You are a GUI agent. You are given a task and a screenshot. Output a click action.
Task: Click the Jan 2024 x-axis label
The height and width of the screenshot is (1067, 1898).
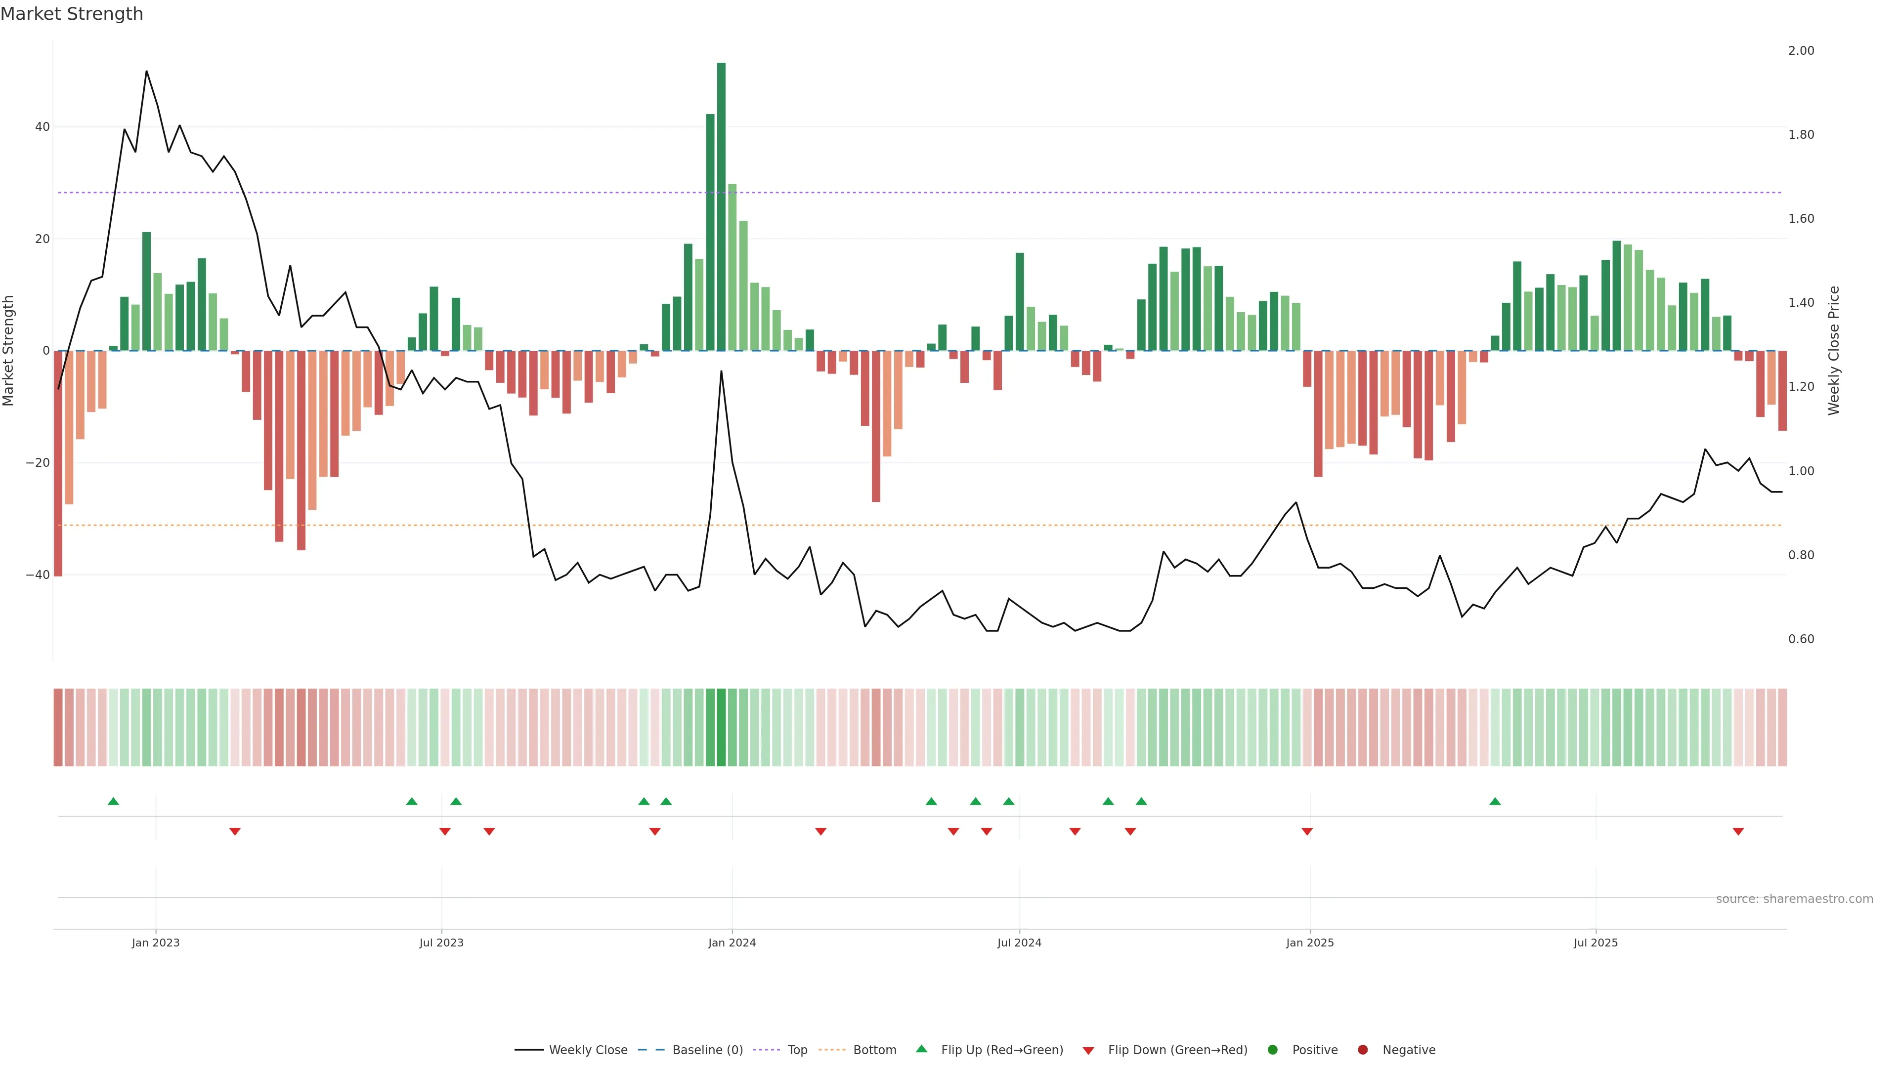[x=732, y=943]
